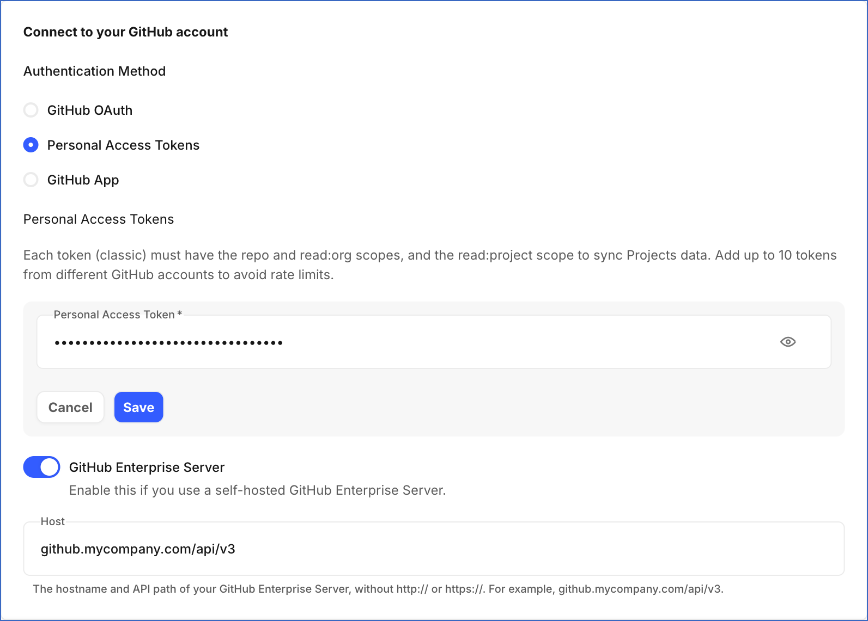This screenshot has width=868, height=621.
Task: Click the 'Authentication Method' label
Action: pos(95,71)
